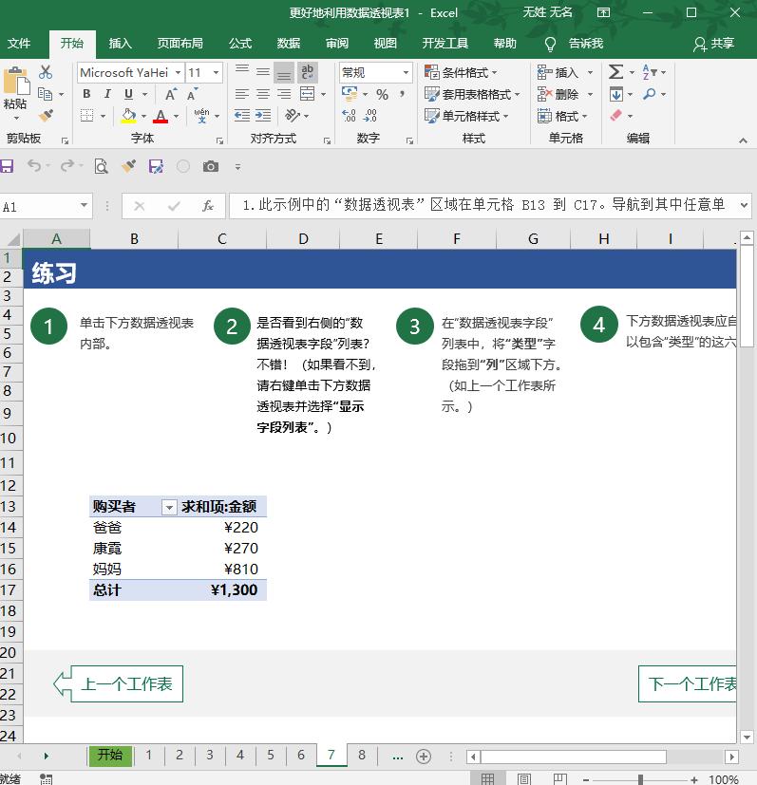Switch to the 开发工具 ribbon tab
The height and width of the screenshot is (785, 757).
coord(445,44)
